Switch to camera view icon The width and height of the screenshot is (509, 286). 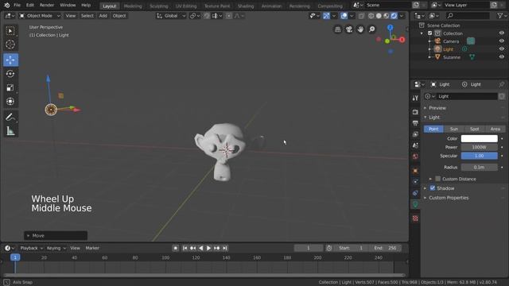[x=349, y=29]
